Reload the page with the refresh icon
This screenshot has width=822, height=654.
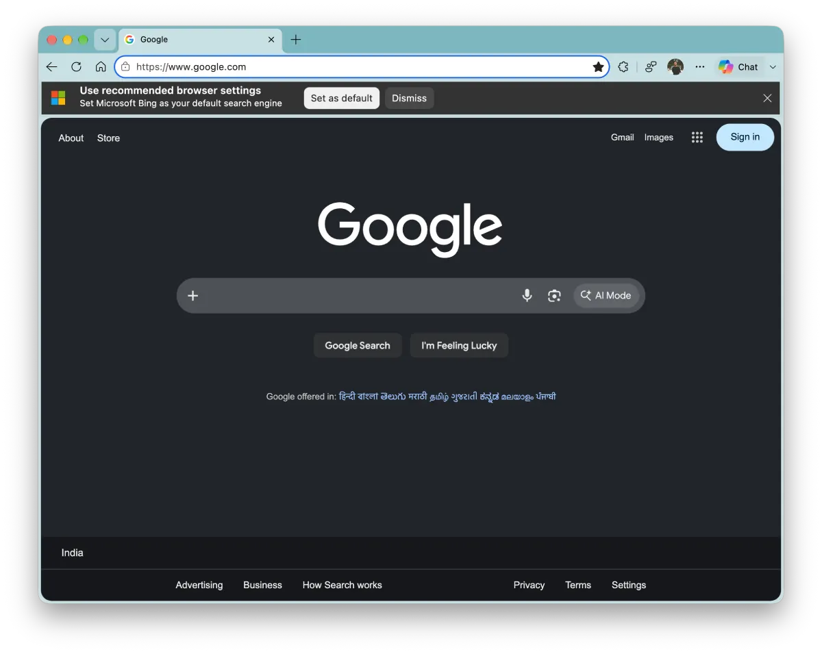click(x=76, y=66)
